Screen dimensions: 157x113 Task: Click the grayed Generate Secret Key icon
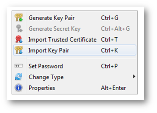tap(19, 28)
